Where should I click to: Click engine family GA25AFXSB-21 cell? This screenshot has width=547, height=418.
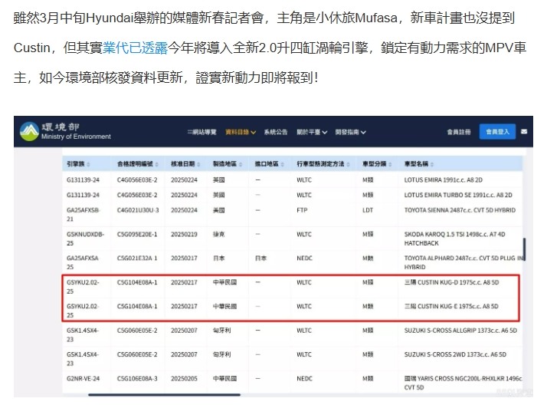pyautogui.click(x=84, y=215)
